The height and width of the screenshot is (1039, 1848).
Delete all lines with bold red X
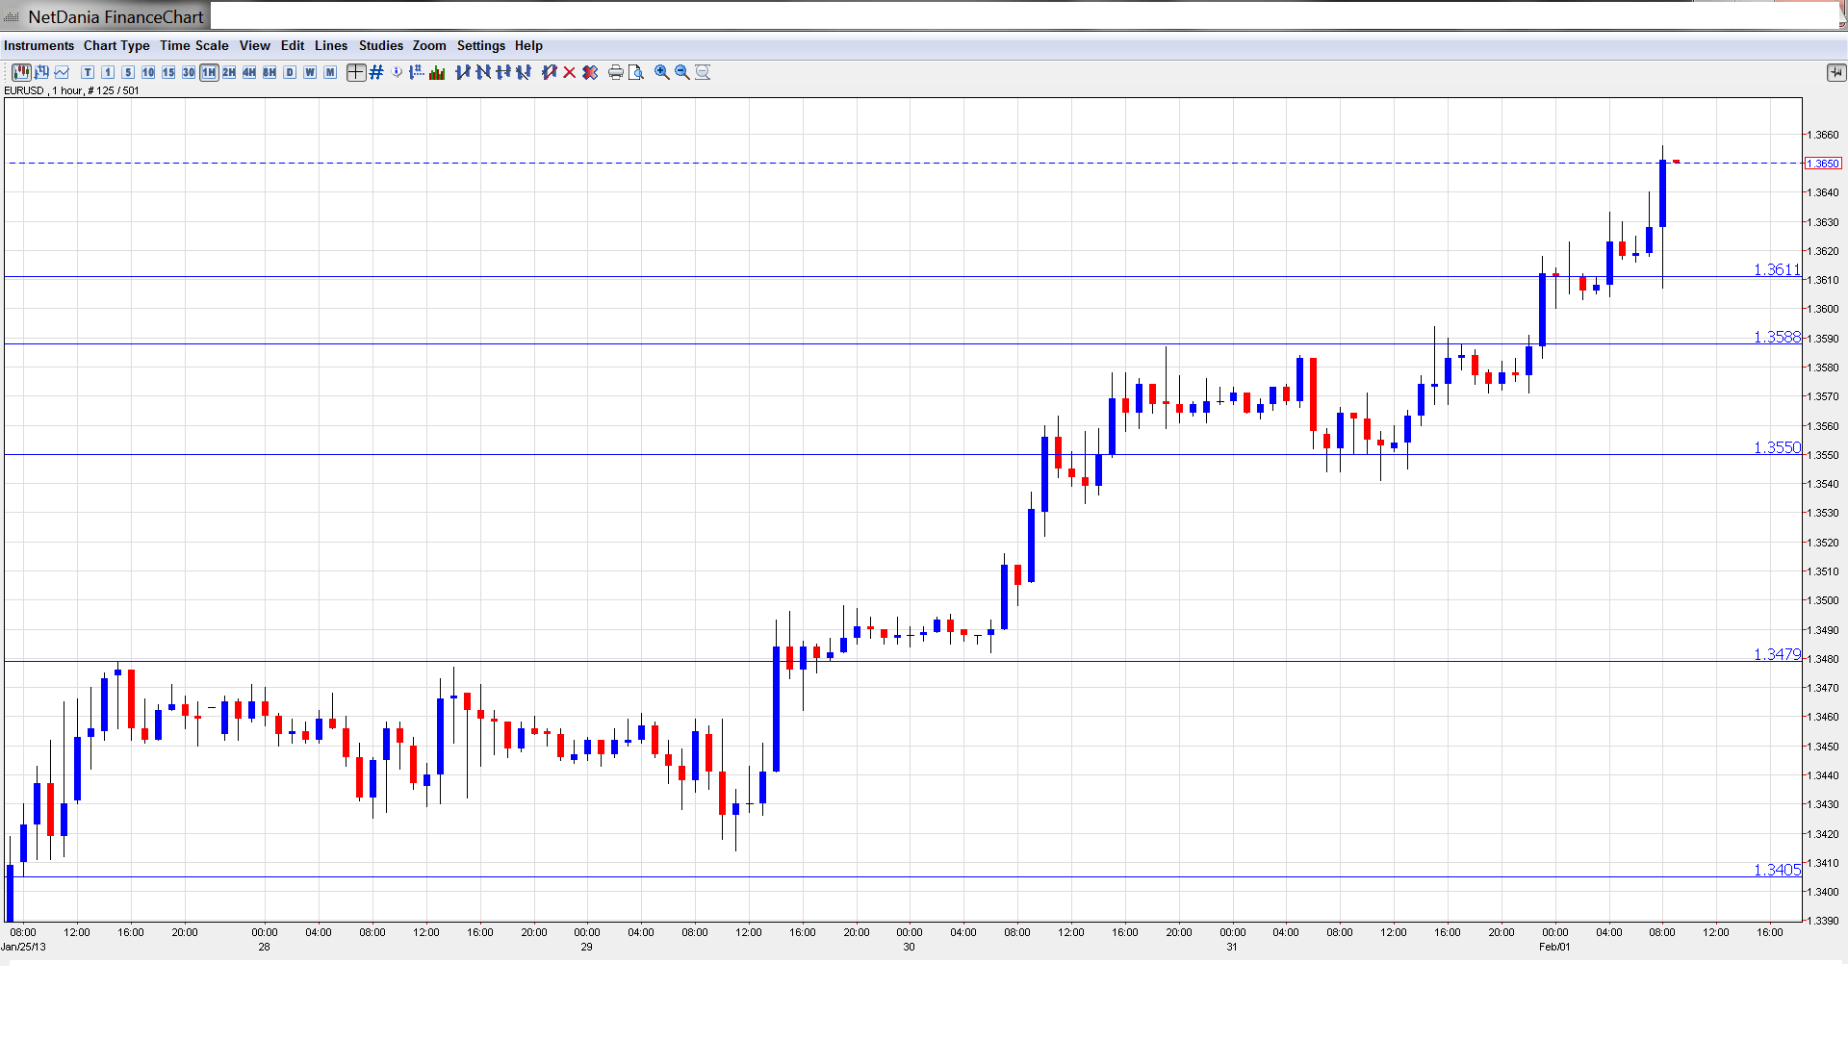pyautogui.click(x=590, y=72)
